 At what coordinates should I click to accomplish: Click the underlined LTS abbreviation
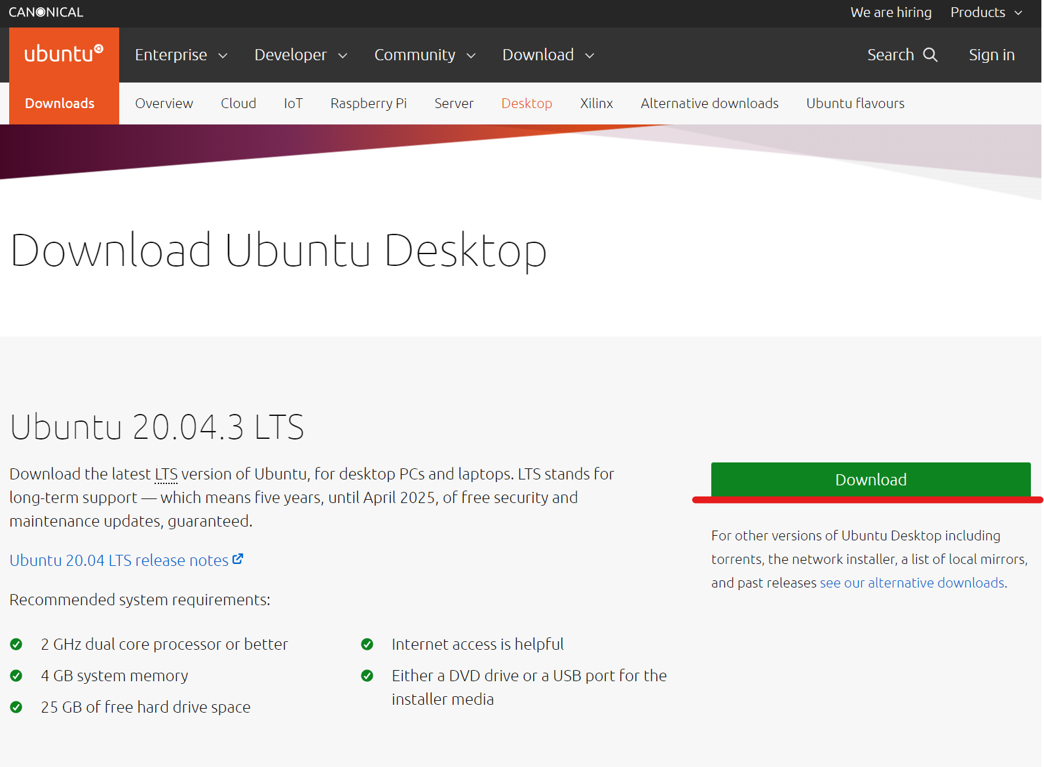pos(166,474)
